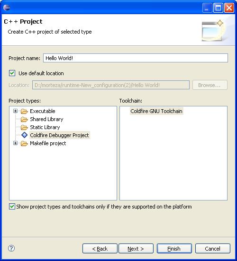Click the Makefile project folder icon
The width and height of the screenshot is (237, 261).
[x=24, y=143]
